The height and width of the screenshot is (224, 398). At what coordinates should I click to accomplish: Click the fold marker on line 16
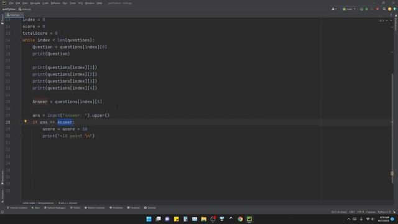(x=21, y=40)
